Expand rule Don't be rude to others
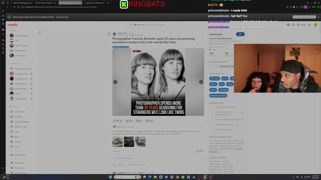Screen dimensions: 321x180 click(x=242, y=129)
